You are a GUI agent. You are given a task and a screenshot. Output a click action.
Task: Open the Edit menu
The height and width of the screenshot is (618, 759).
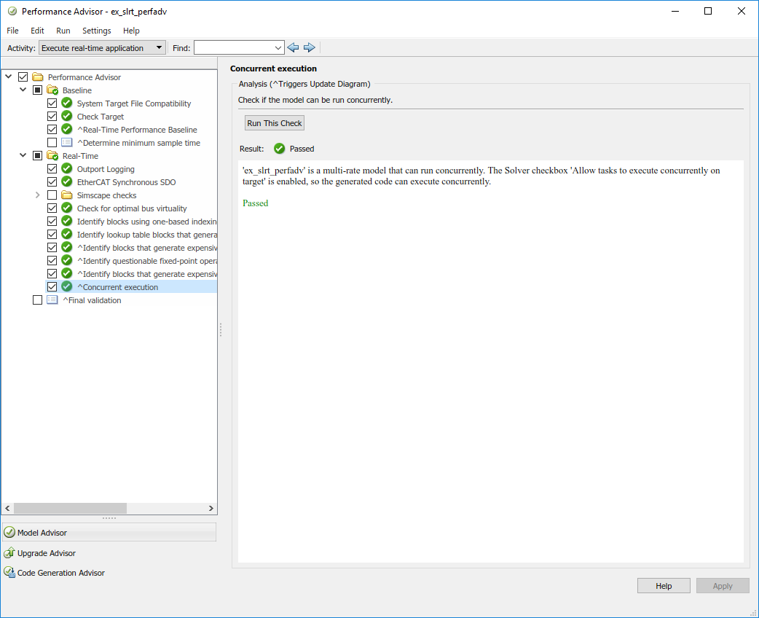[x=37, y=31]
